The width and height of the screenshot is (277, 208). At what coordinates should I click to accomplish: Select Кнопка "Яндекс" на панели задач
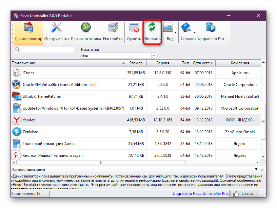(52, 156)
